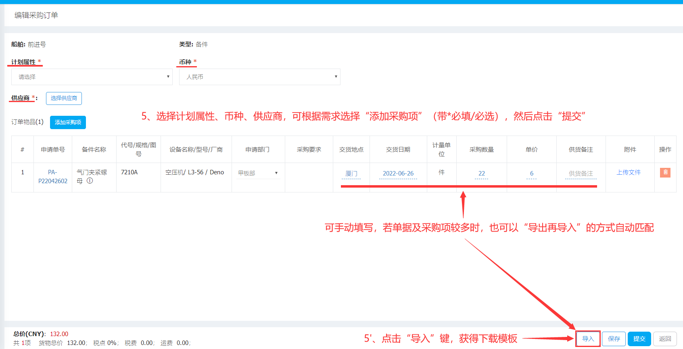Click the 交货日期 column header

click(x=398, y=149)
